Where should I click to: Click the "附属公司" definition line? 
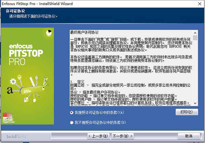tap(130, 87)
